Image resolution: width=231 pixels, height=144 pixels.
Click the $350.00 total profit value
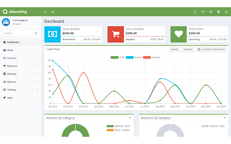[194, 33]
